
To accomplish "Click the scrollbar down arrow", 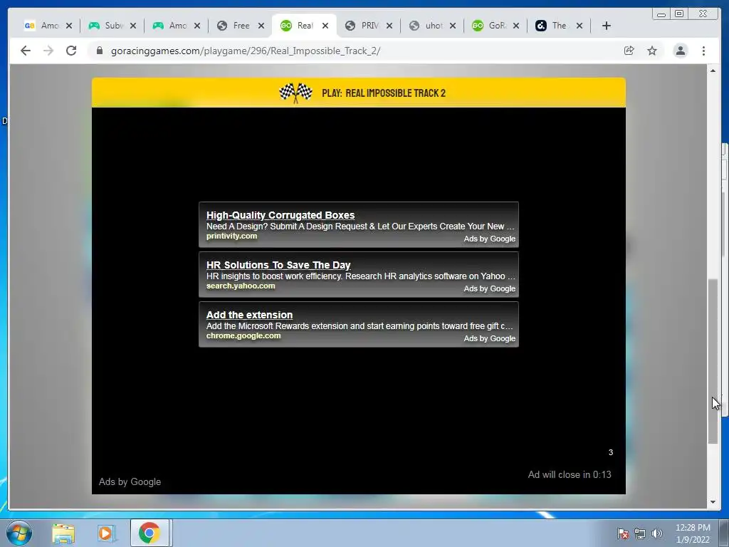I will (x=713, y=502).
